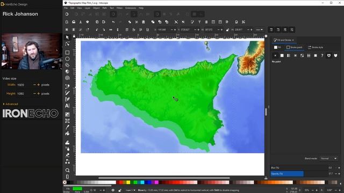Click the green fill indicator swatch
Screen dimensions: 344x193
pos(77,189)
